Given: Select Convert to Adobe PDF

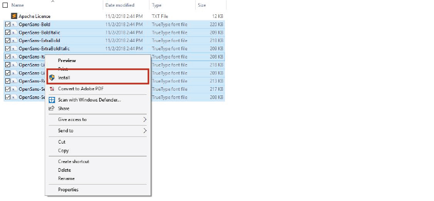Looking at the screenshot, I should click(81, 89).
